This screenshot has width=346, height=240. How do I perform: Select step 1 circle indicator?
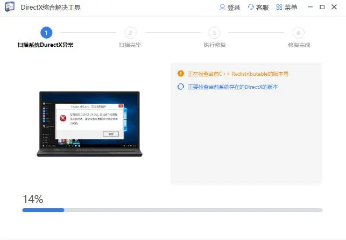tap(46, 33)
